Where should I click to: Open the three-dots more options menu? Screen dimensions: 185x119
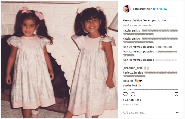coord(177,113)
